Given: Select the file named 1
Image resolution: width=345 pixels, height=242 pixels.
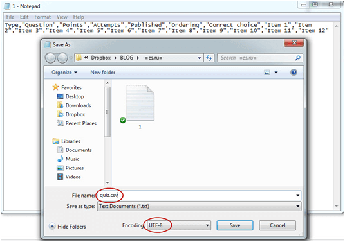Looking at the screenshot, I should point(140,107).
